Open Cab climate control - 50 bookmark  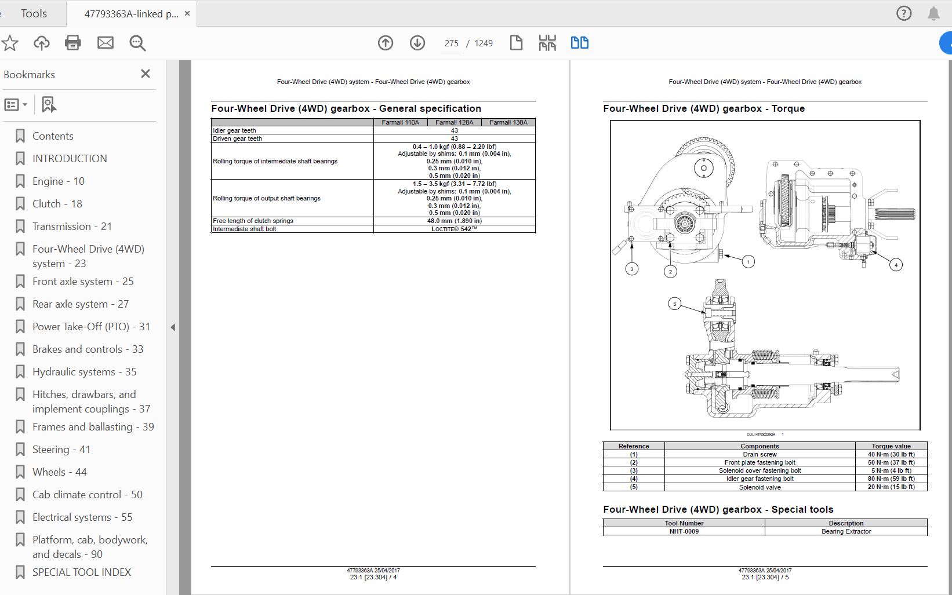[x=88, y=495]
